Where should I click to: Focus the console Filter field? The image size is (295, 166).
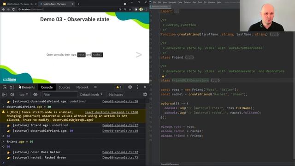pyautogui.click(x=60, y=95)
